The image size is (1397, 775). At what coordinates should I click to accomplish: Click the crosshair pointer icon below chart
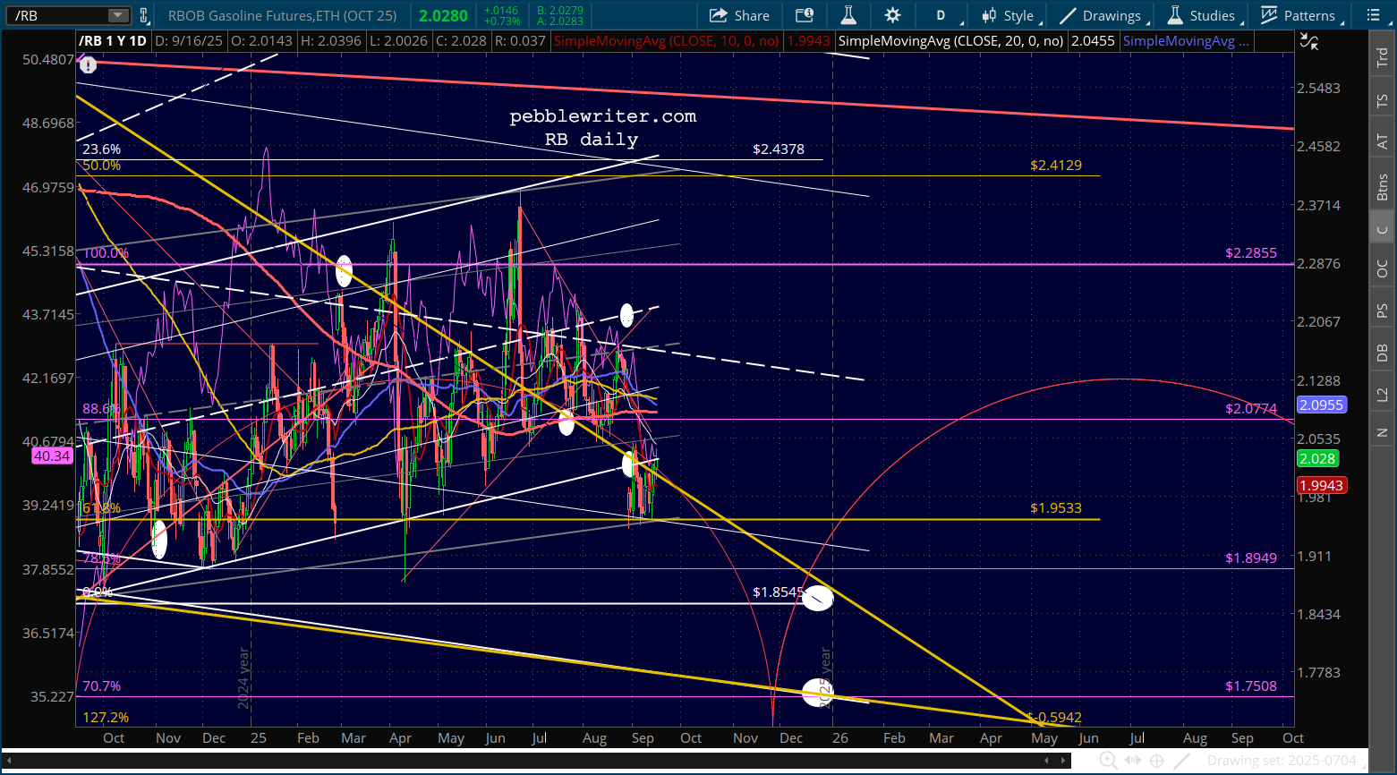[x=1157, y=761]
